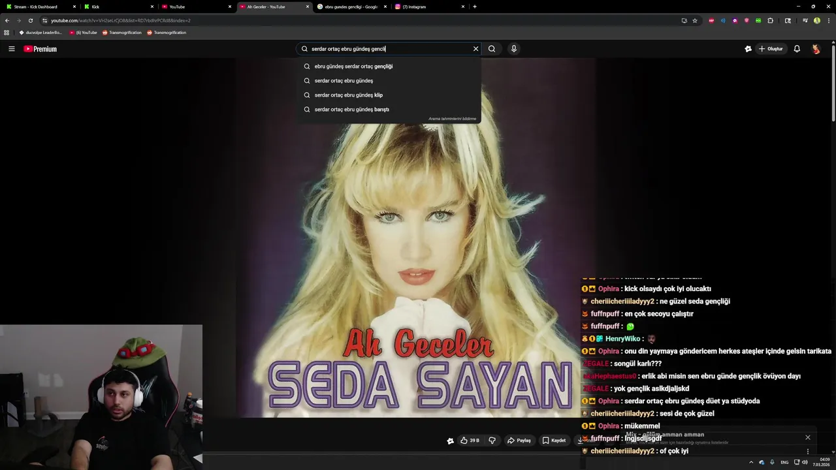Submit search with the magnifier button
The height and width of the screenshot is (470, 836).
[x=492, y=49]
